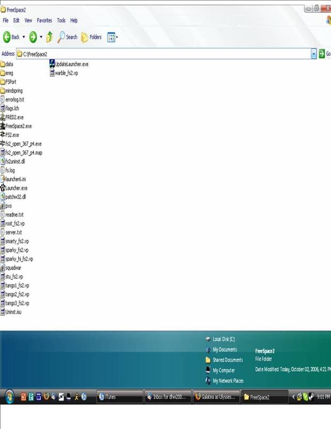Click the Views icon in the toolbar
The image size is (331, 429).
[x=111, y=37]
